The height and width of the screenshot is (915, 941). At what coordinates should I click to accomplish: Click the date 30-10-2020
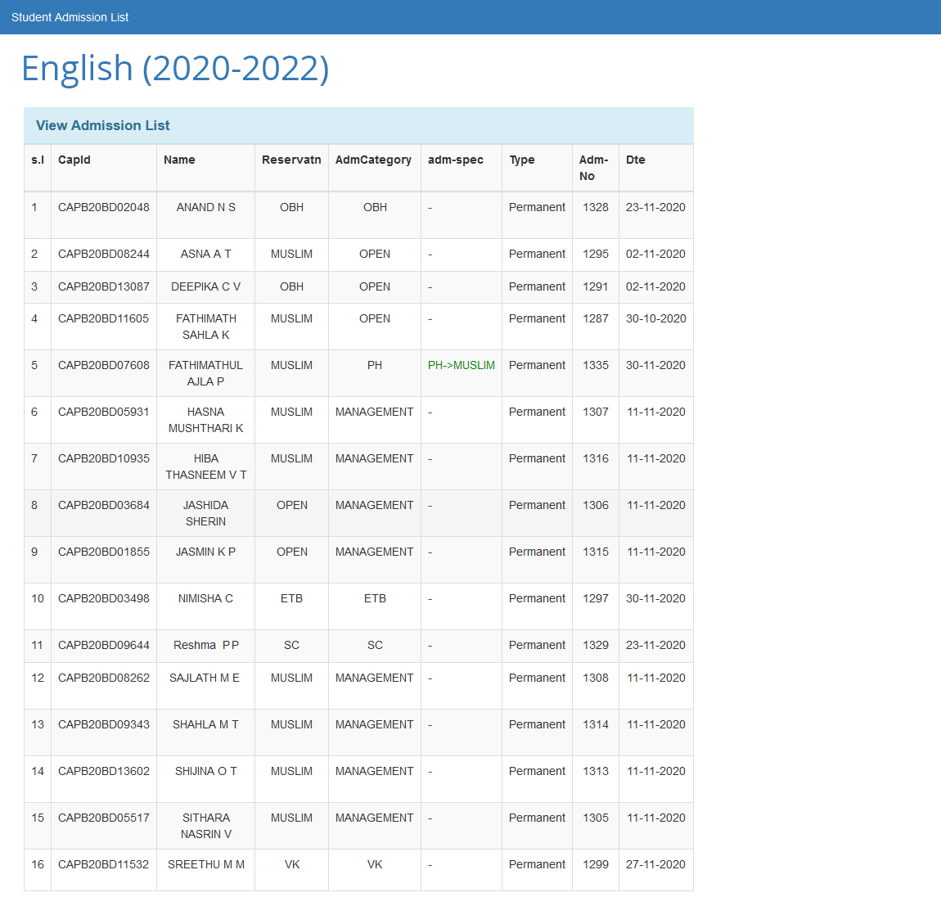point(656,318)
